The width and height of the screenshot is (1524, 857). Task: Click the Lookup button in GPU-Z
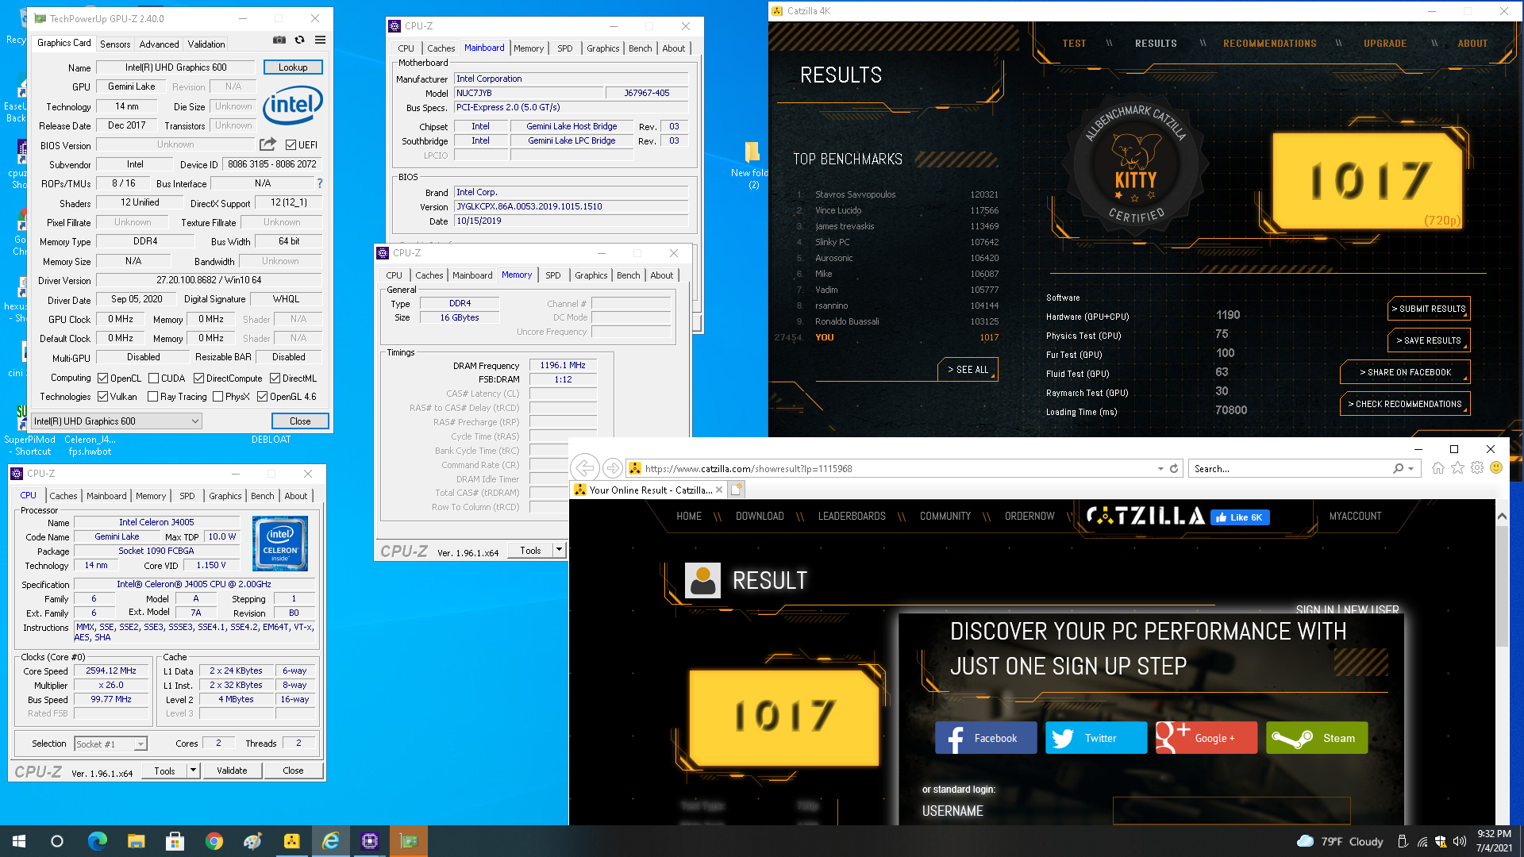(x=293, y=67)
